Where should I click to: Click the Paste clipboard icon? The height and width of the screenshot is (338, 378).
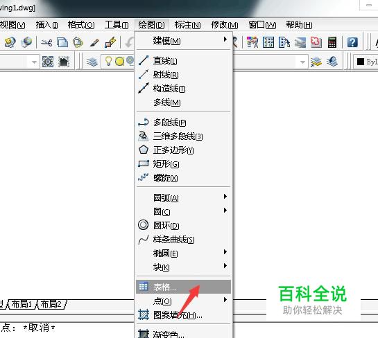click(78, 42)
